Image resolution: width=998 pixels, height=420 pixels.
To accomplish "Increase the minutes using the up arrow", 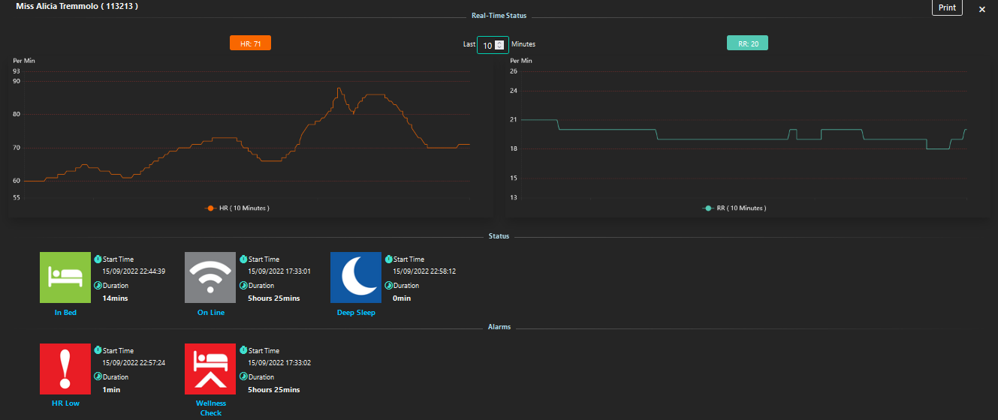I will click(x=499, y=42).
